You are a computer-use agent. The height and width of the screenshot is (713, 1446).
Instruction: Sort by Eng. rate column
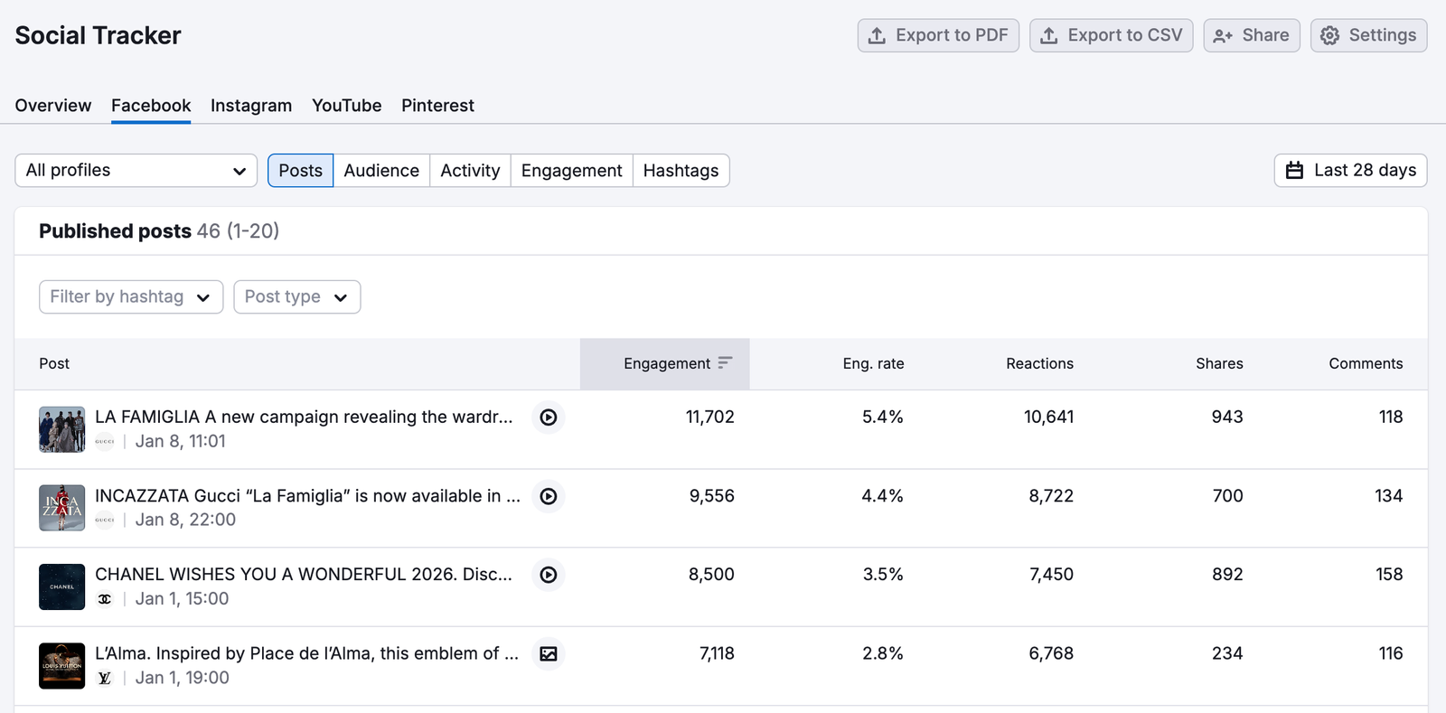873,363
